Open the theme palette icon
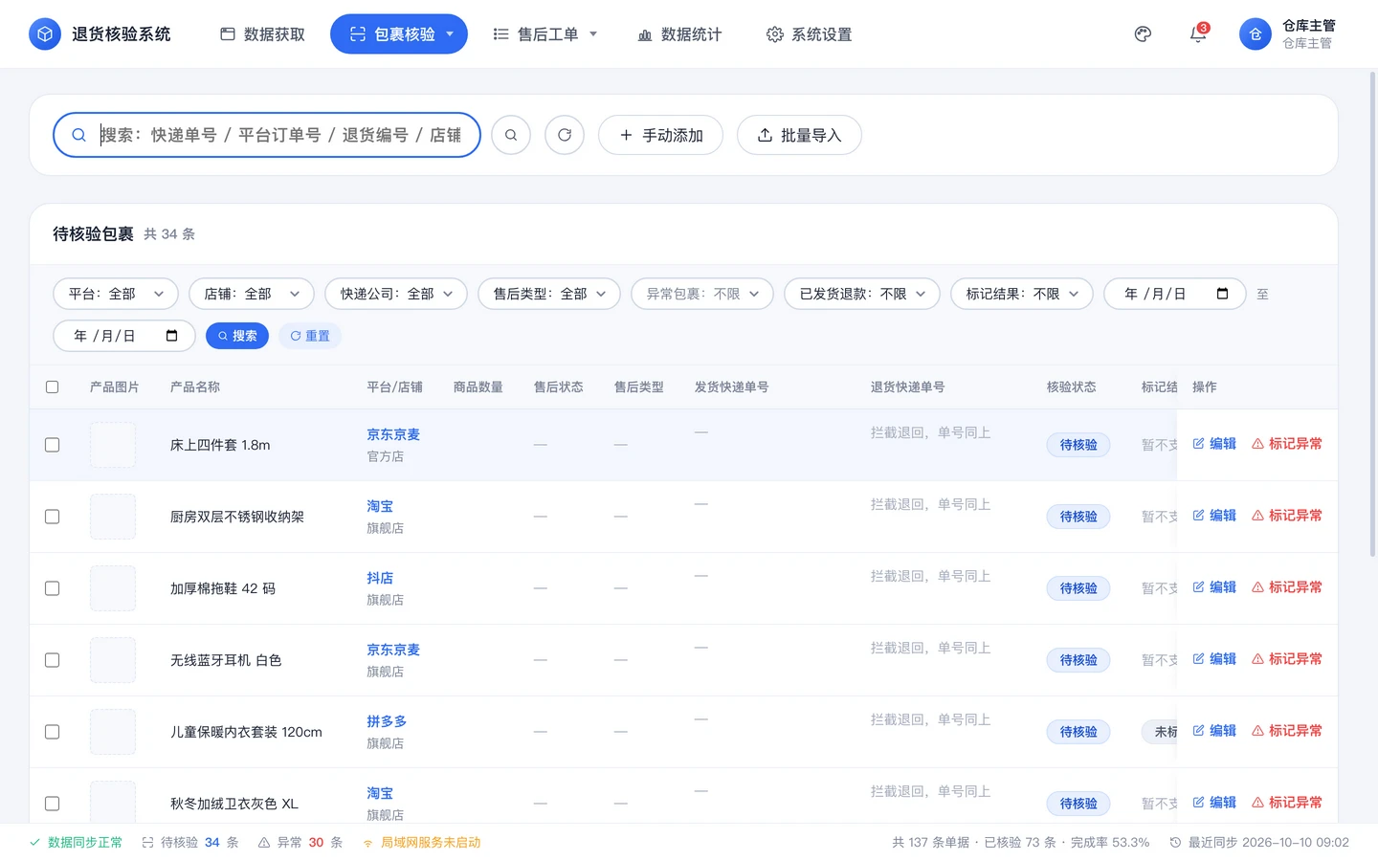 1143,34
